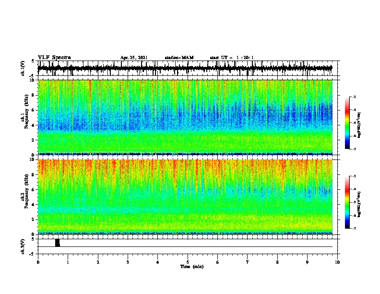Click the time axis tick label '5'
Viewport: 380px width, 294px height.
pos(188,262)
